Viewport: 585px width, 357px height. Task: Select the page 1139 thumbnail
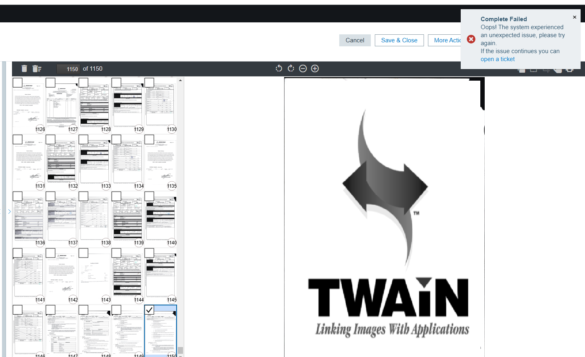[127, 219]
